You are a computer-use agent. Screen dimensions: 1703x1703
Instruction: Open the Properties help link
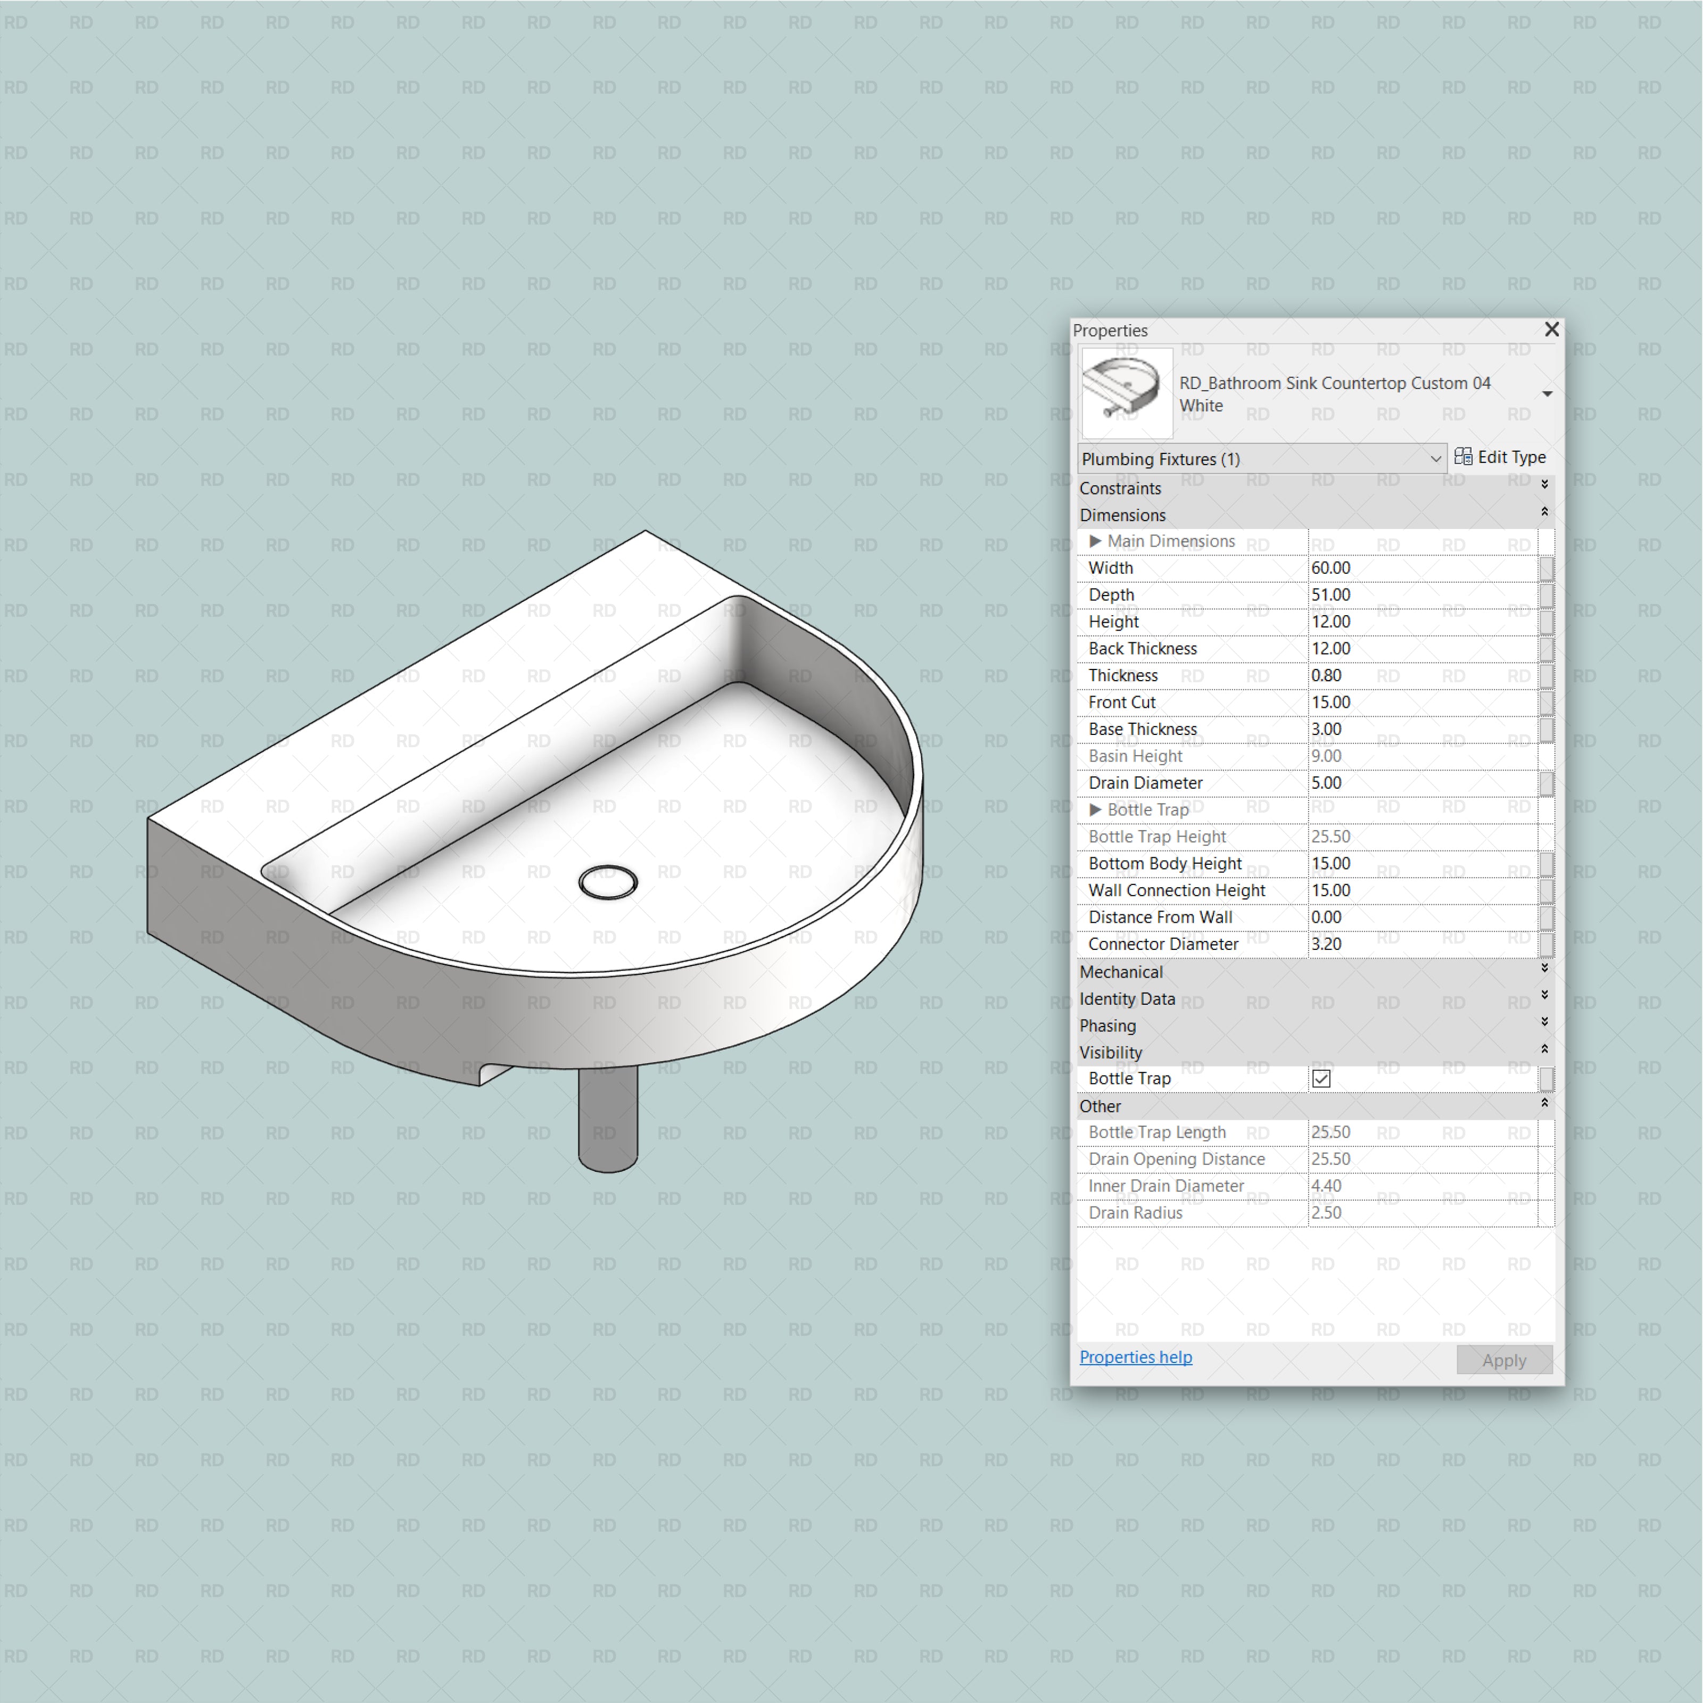pos(1135,1358)
